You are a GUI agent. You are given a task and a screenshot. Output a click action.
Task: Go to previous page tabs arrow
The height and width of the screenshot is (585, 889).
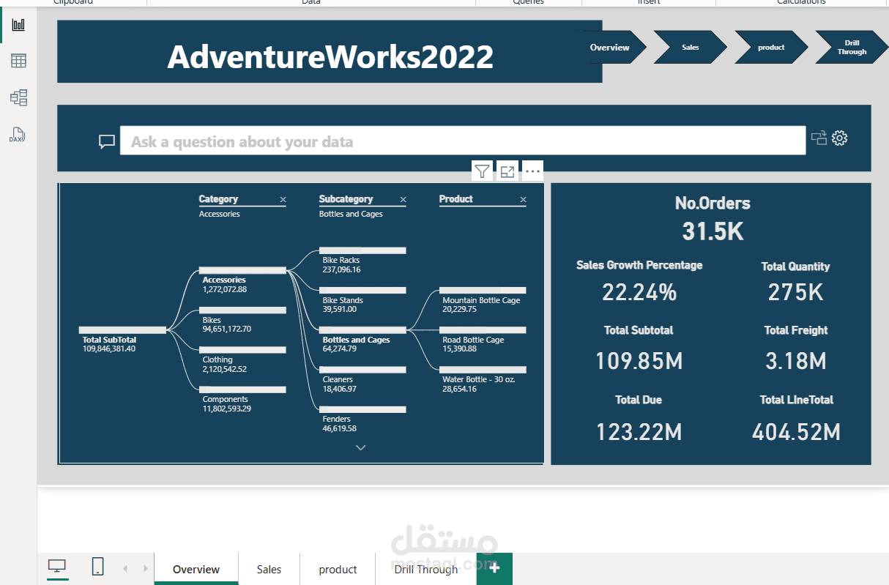click(x=125, y=568)
